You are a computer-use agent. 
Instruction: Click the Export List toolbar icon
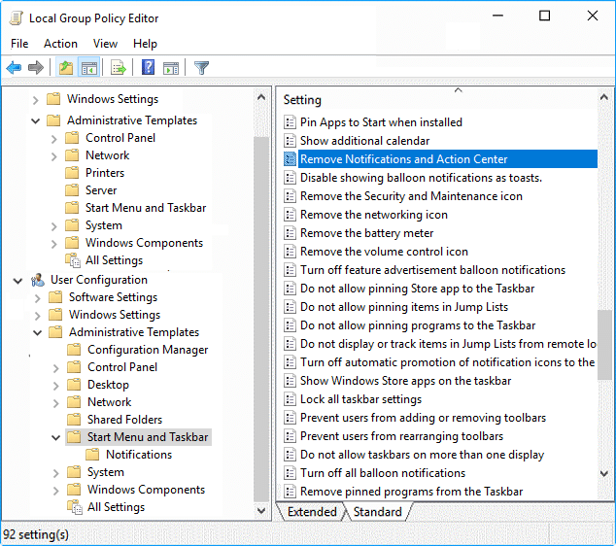point(119,68)
